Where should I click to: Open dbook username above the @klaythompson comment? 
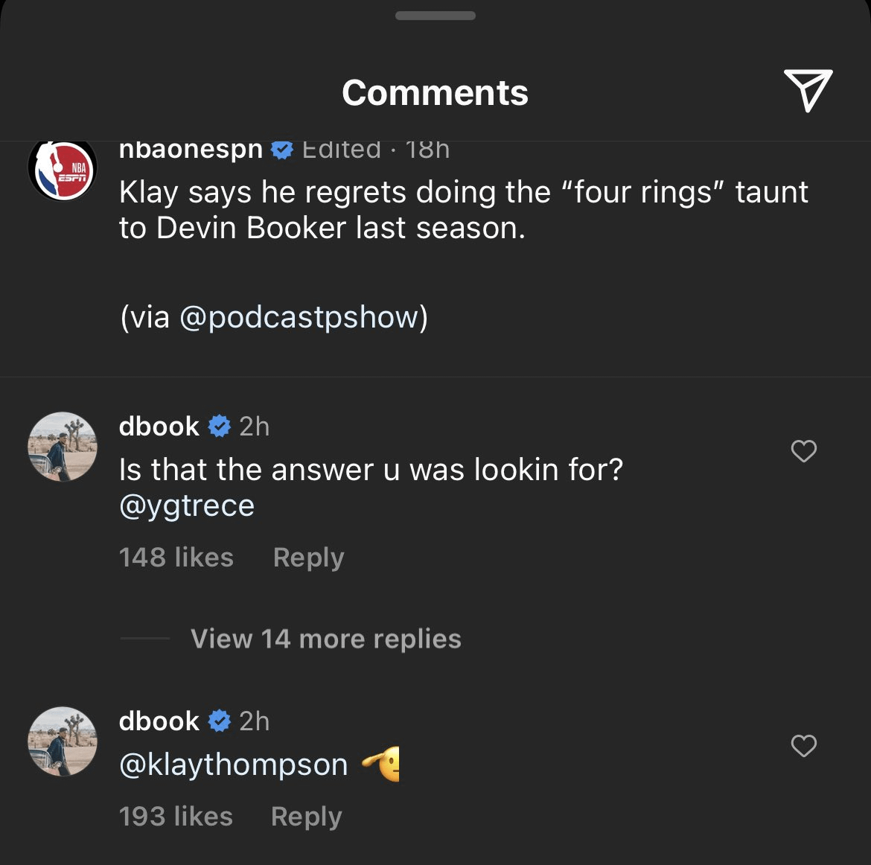tap(159, 721)
